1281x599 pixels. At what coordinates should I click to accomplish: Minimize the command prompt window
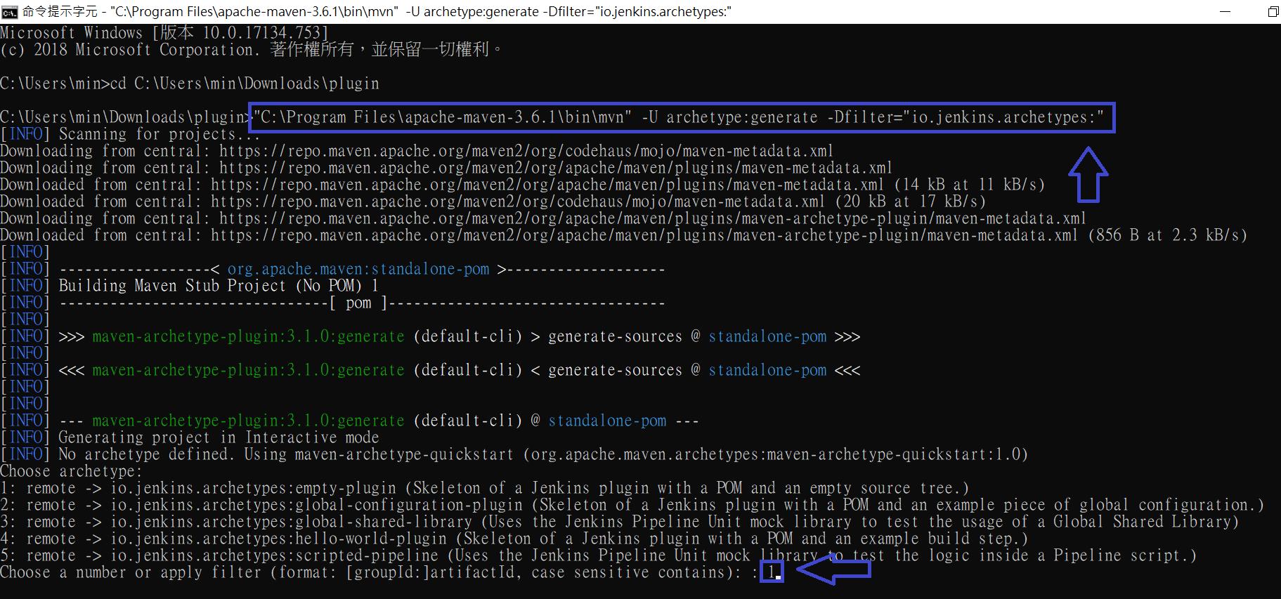pyautogui.click(x=1225, y=11)
